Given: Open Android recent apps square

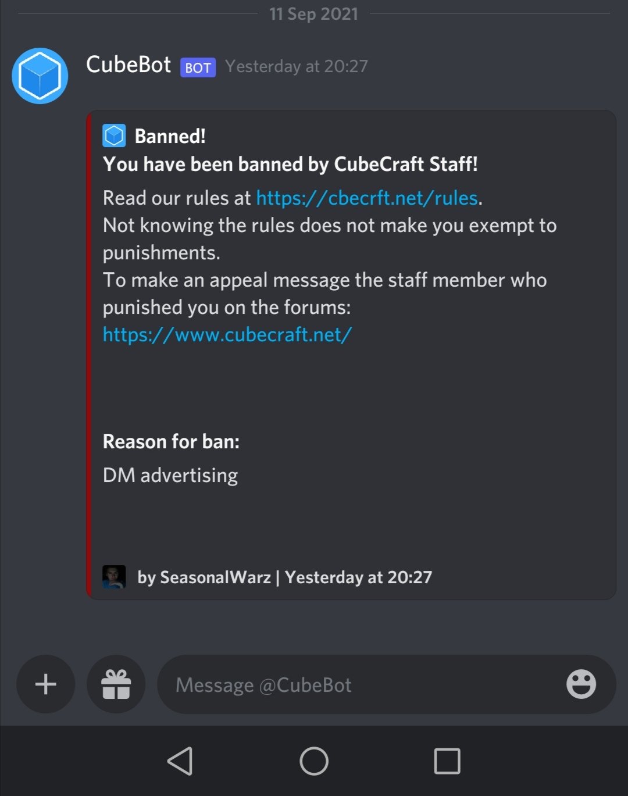Looking at the screenshot, I should coord(447,761).
